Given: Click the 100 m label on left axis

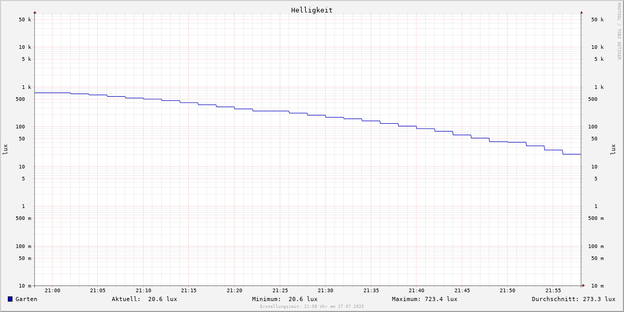Looking at the screenshot, I should click(23, 246).
